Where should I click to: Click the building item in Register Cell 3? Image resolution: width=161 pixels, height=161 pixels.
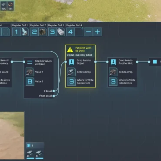click(60, 32)
